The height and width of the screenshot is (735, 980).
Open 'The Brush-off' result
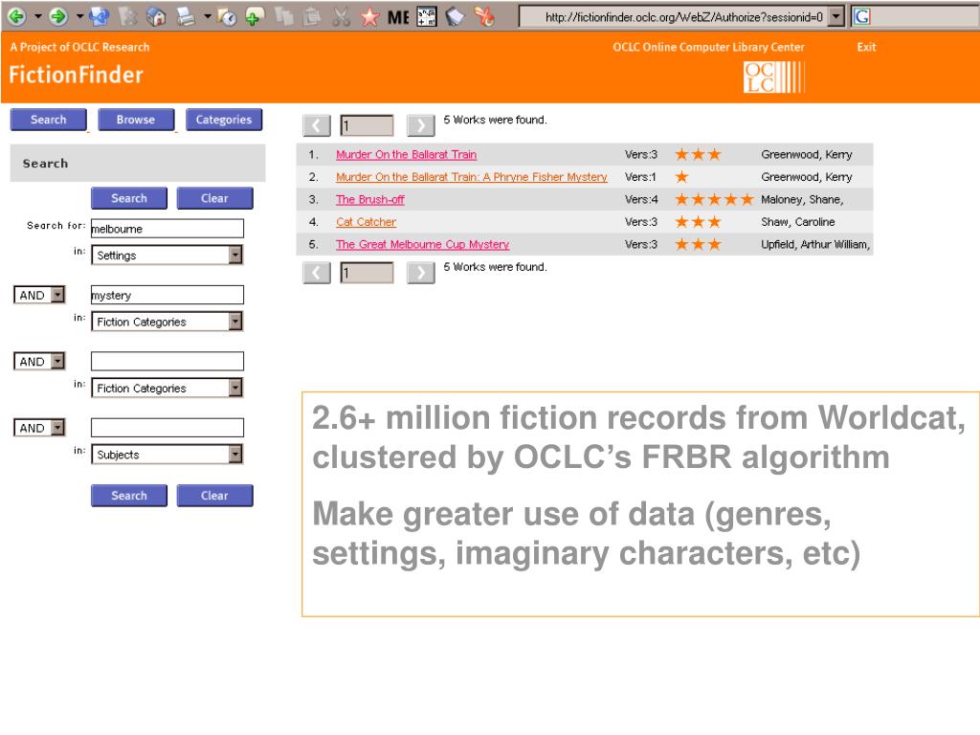370,199
